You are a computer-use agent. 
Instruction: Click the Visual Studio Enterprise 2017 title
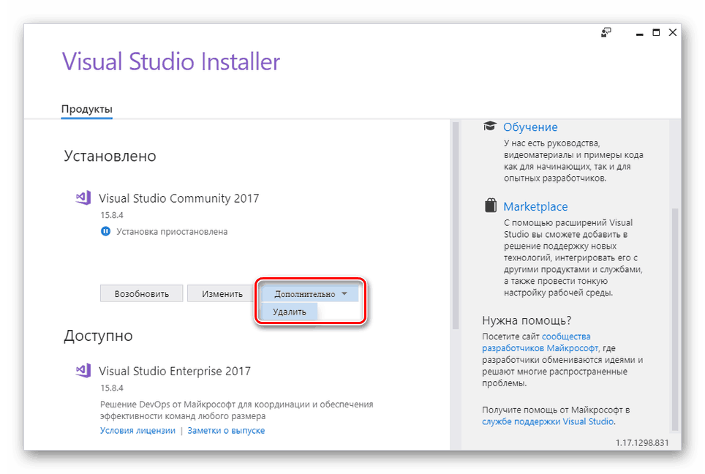pyautogui.click(x=175, y=371)
